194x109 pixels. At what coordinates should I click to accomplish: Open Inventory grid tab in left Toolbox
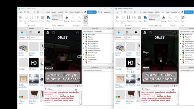coord(30,32)
